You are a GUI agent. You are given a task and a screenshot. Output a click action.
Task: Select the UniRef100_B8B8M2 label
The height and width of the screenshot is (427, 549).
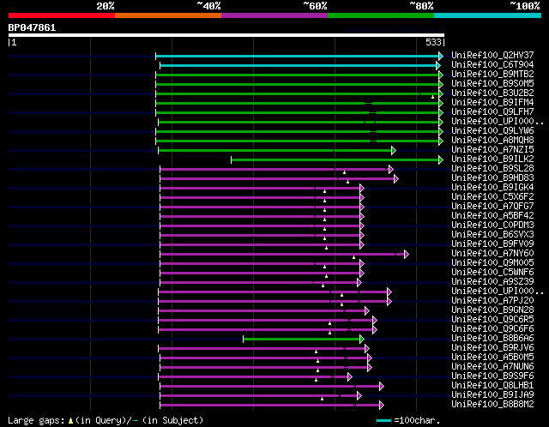[x=492, y=405]
